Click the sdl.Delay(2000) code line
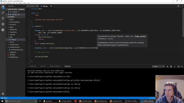184x103 pixels. coord(41,57)
